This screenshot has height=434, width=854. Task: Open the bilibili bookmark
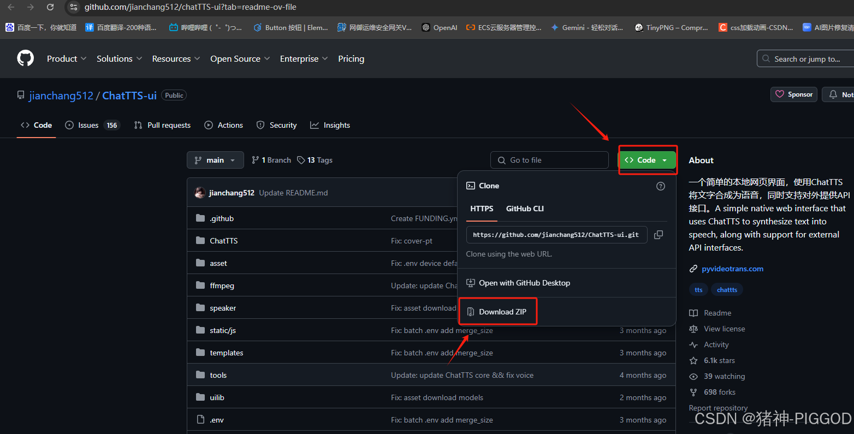click(205, 27)
